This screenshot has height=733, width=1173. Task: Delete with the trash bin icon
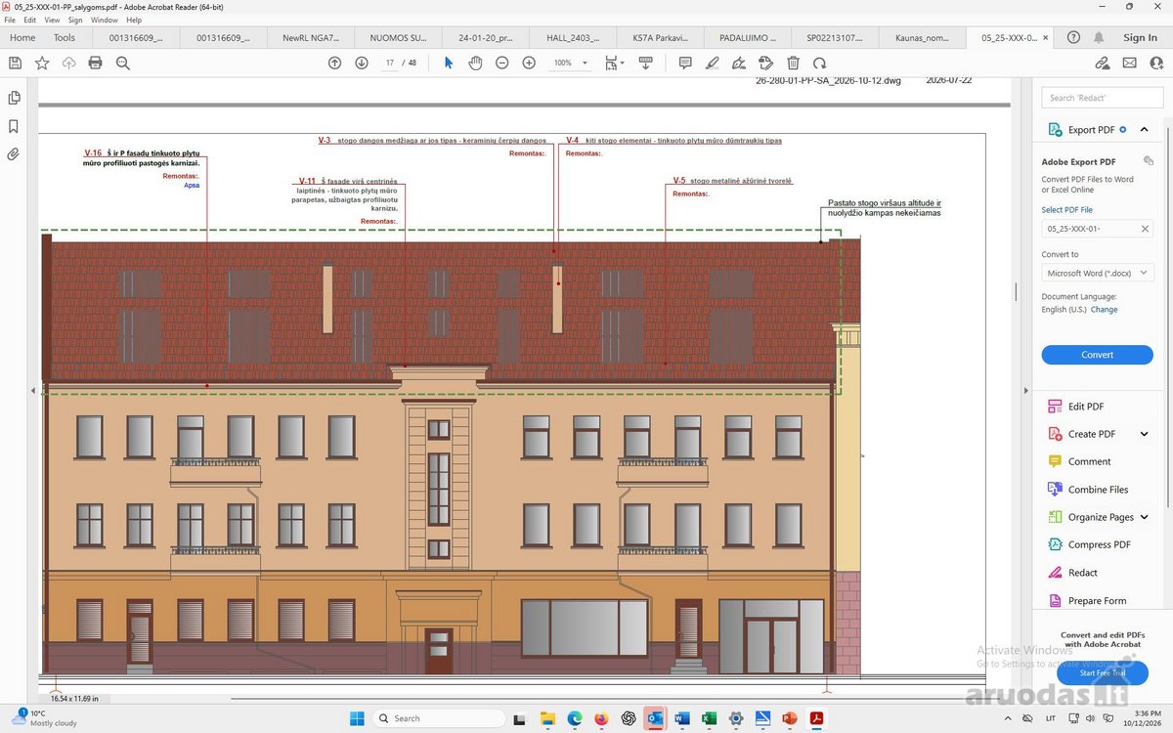(x=794, y=63)
